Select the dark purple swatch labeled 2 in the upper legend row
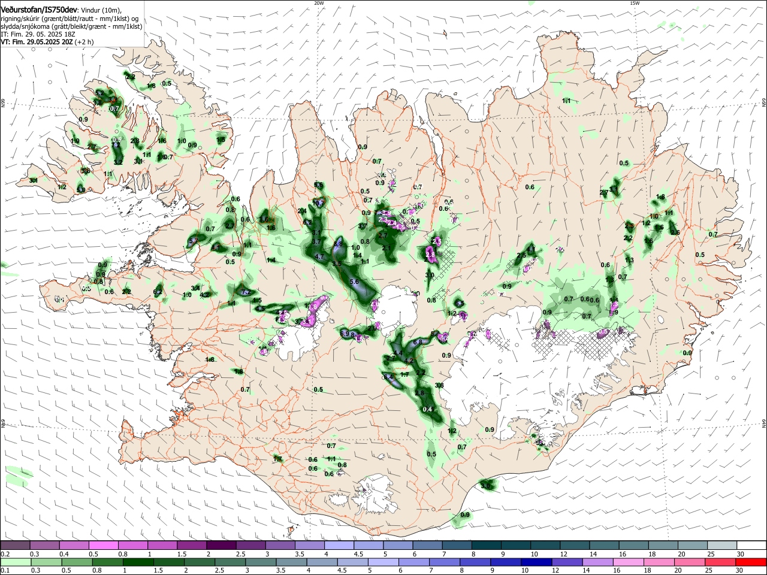This screenshot has width=767, height=575. 221,546
